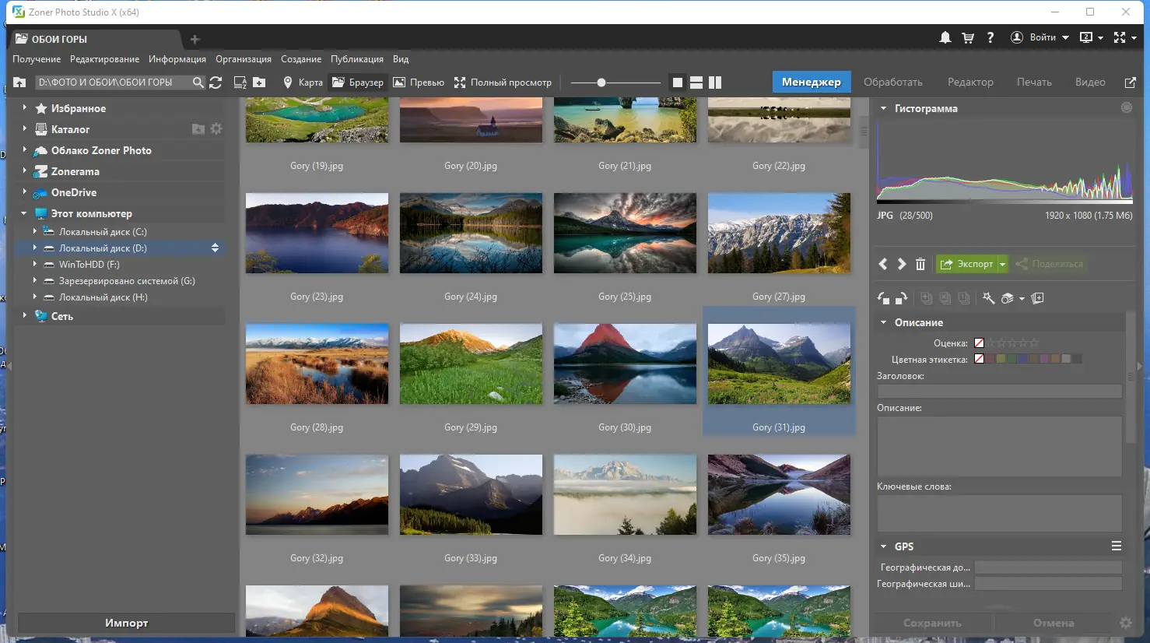Open the sort order icon
1150x643 pixels.
coord(240,83)
